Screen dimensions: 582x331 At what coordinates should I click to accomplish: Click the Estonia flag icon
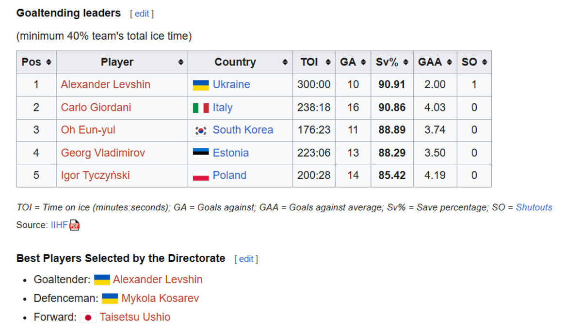pyautogui.click(x=201, y=153)
